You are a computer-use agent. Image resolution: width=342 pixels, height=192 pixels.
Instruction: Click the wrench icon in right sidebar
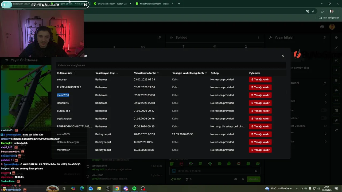(x=336, y=120)
